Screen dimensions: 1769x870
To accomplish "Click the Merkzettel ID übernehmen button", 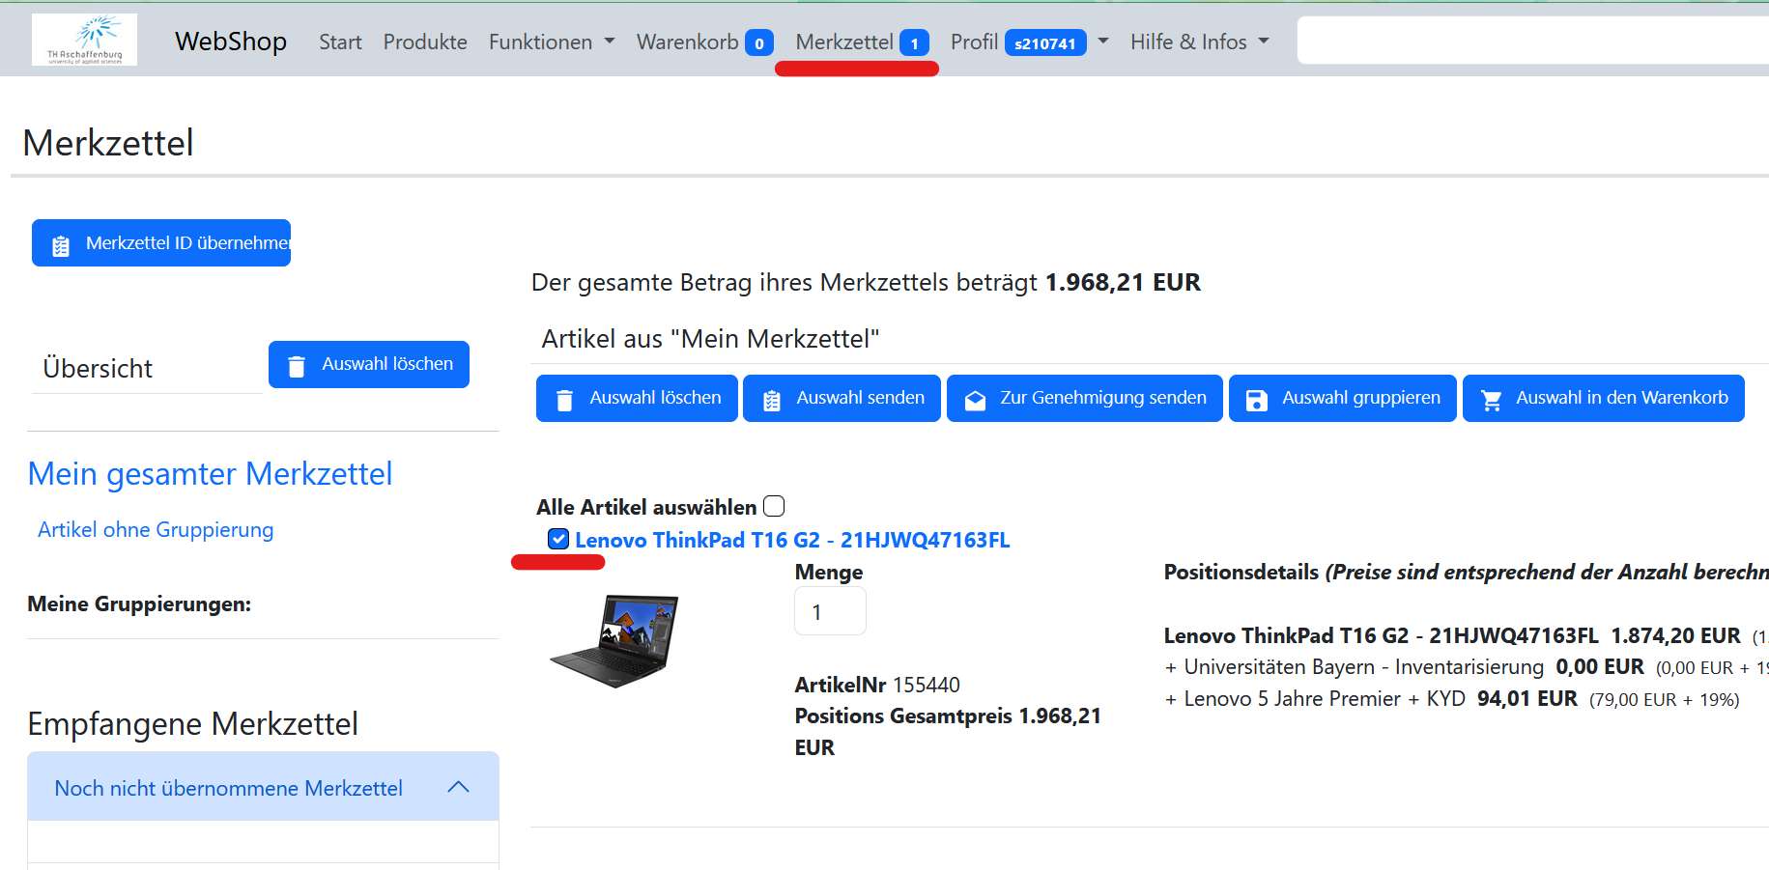I will (161, 243).
